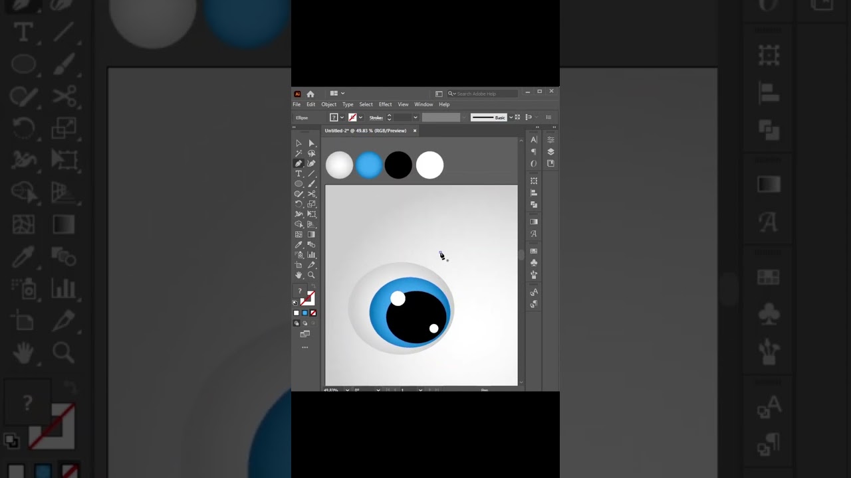Enable Draw Behind mode
This screenshot has height=478, width=851.
tap(304, 323)
